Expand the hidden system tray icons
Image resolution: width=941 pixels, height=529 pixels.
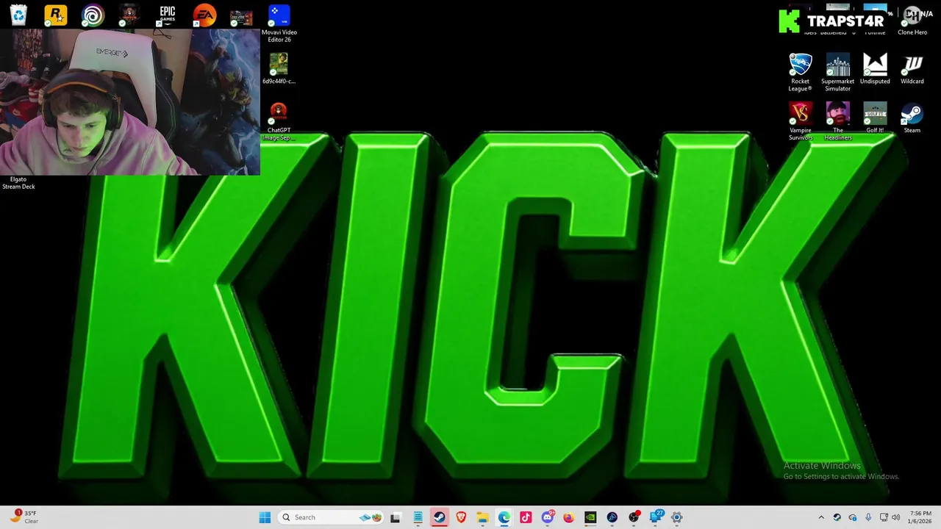[x=821, y=517]
